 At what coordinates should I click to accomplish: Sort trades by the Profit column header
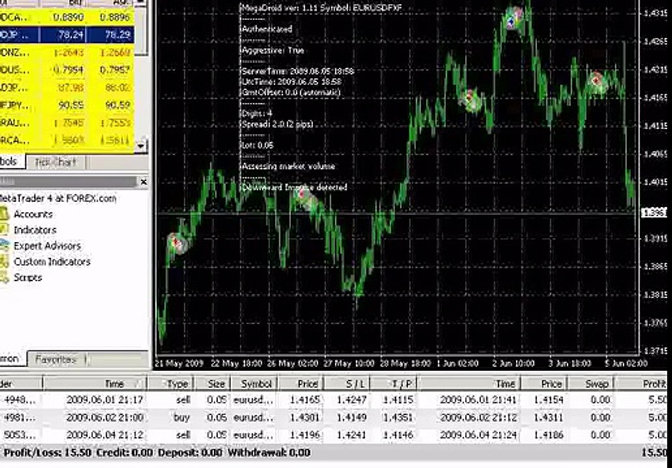coord(641,383)
